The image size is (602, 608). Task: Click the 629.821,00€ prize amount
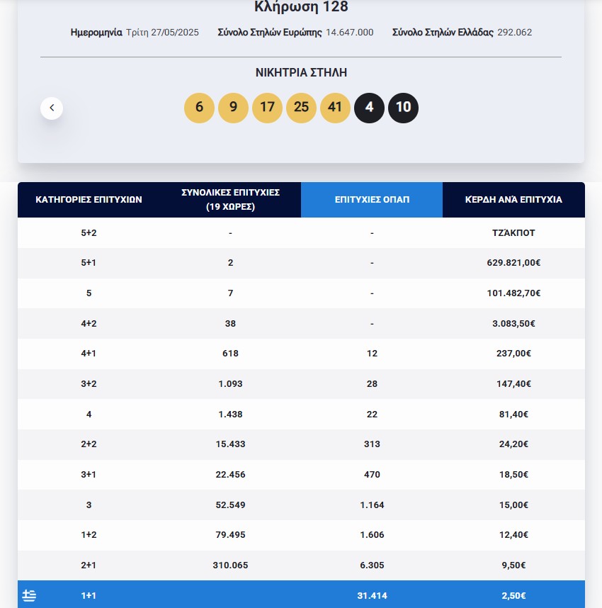[513, 263]
